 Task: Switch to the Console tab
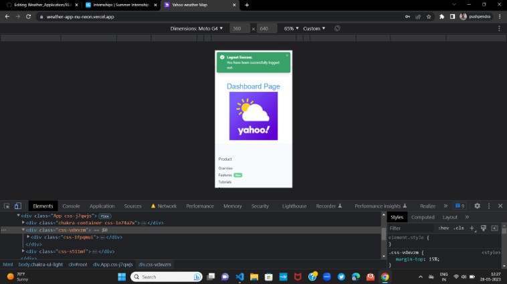(71, 206)
